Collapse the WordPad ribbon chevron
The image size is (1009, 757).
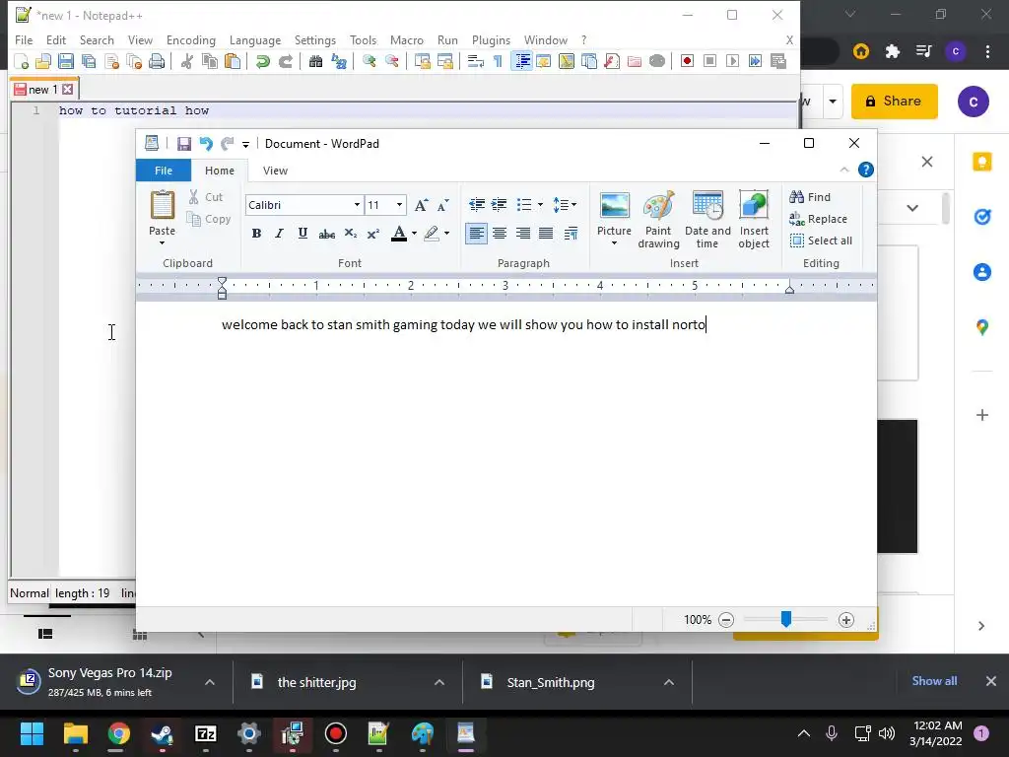point(844,170)
